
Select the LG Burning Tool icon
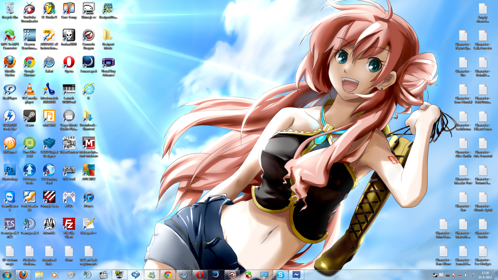pos(49,174)
